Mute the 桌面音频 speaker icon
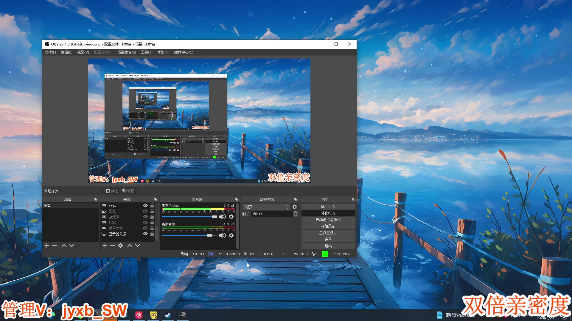572x321 pixels. (222, 235)
